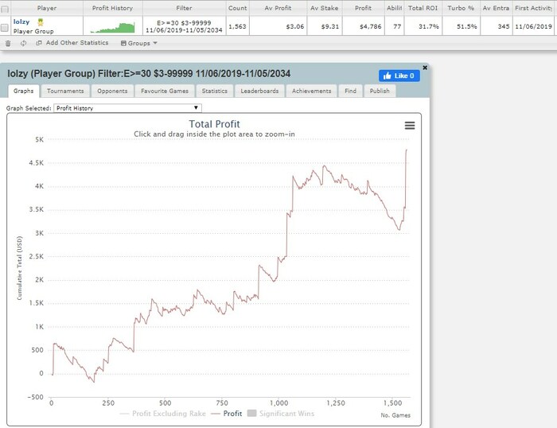
Task: Click Add Other Statistics link
Action: 77,43
